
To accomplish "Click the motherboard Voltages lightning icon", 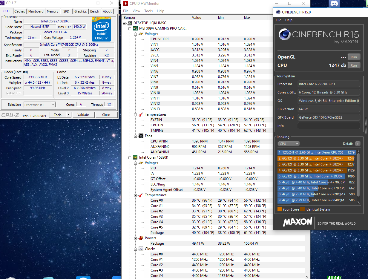I will 141,34.
